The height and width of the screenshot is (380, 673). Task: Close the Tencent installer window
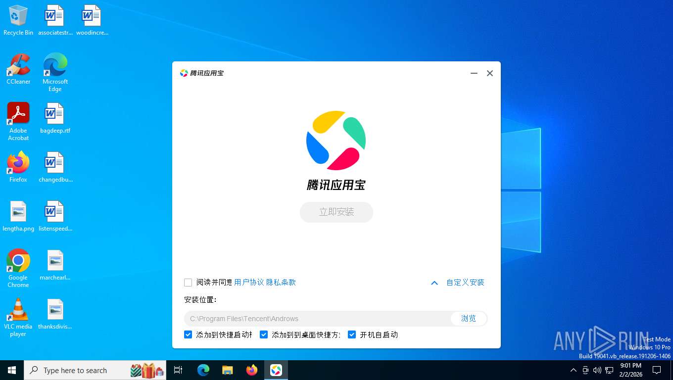490,73
